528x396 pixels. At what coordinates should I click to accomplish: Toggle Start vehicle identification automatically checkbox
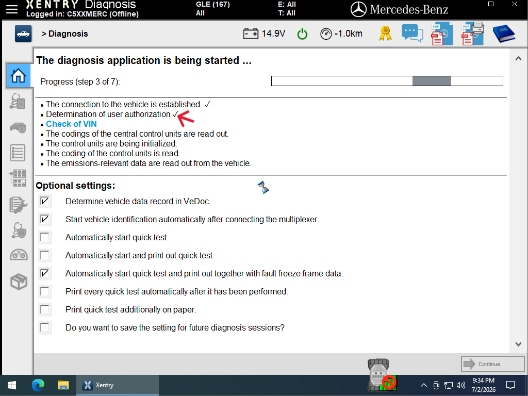(x=45, y=220)
